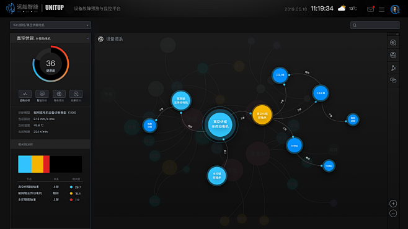Click the zoom in plus button
The width and height of the screenshot is (408, 229).
[x=393, y=203]
